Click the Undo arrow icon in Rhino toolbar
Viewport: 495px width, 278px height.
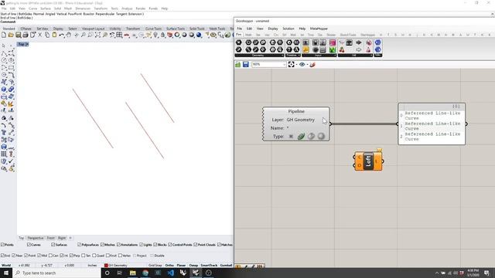(62, 35)
